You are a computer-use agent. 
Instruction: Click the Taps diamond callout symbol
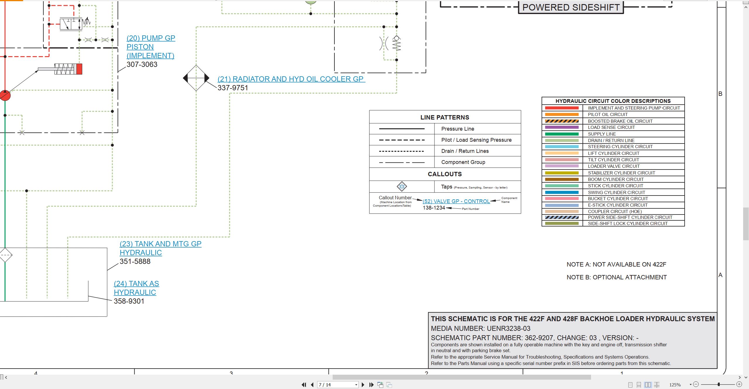tap(402, 186)
